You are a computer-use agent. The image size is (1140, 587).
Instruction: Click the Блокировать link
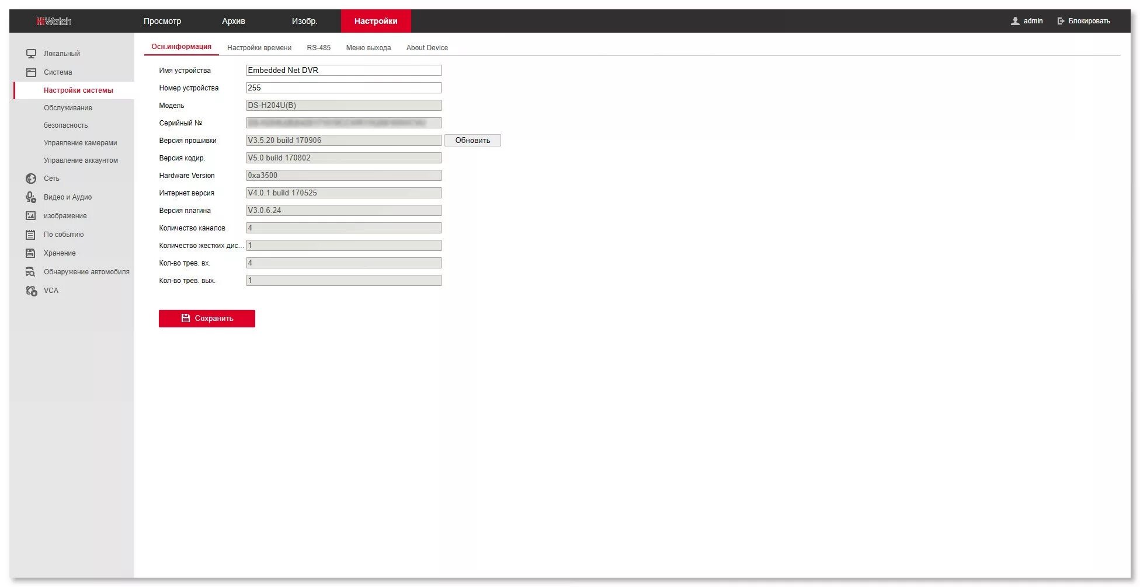[x=1089, y=21]
